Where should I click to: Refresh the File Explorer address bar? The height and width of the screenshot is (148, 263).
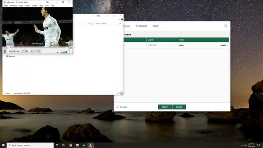tap(92, 24)
